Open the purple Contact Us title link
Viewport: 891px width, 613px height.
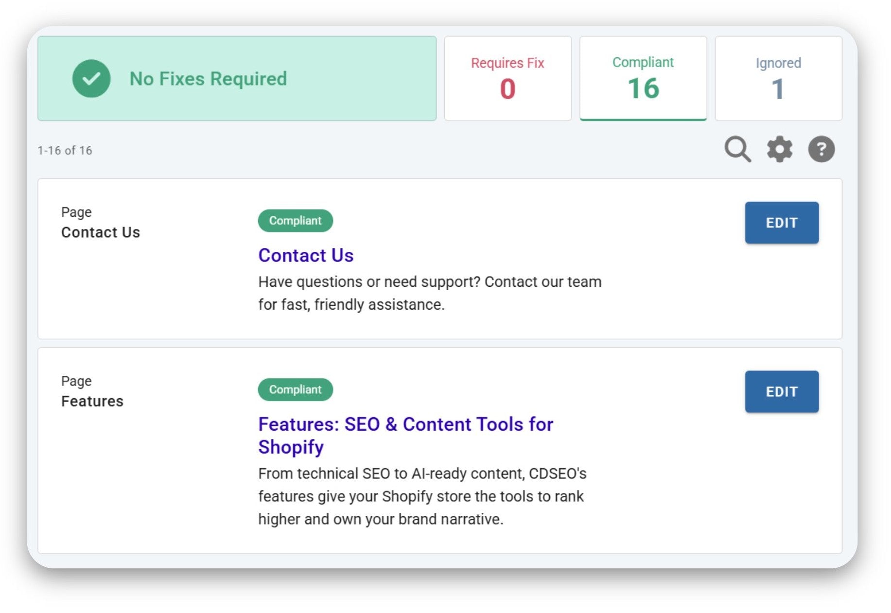(x=306, y=255)
